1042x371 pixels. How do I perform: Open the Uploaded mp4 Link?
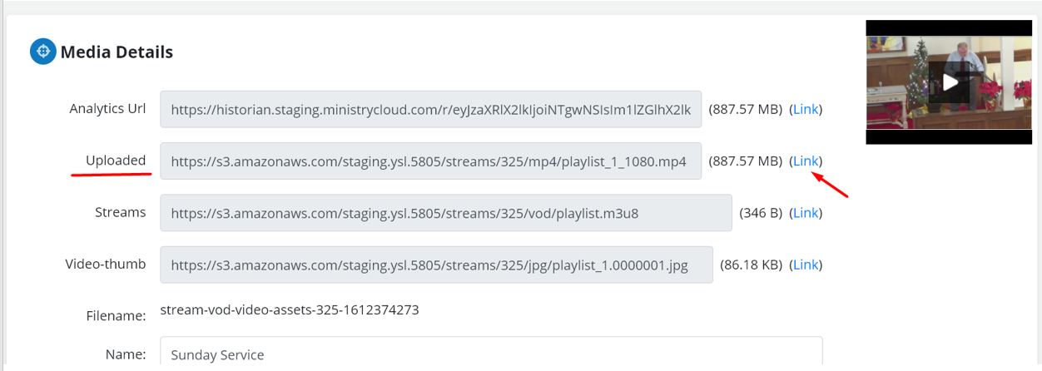coord(806,161)
